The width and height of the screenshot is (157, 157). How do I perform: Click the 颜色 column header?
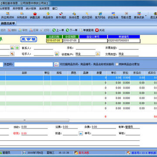(74, 73)
